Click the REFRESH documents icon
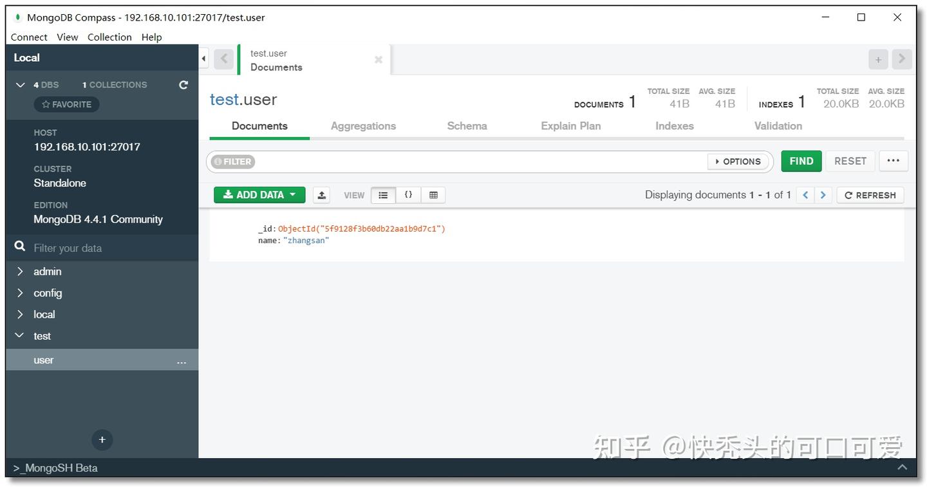This screenshot has width=927, height=487. [870, 194]
